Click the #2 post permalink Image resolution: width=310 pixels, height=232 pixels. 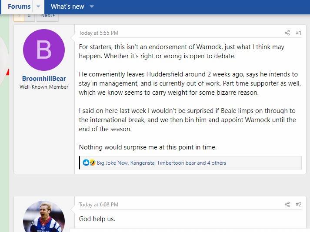click(298, 205)
